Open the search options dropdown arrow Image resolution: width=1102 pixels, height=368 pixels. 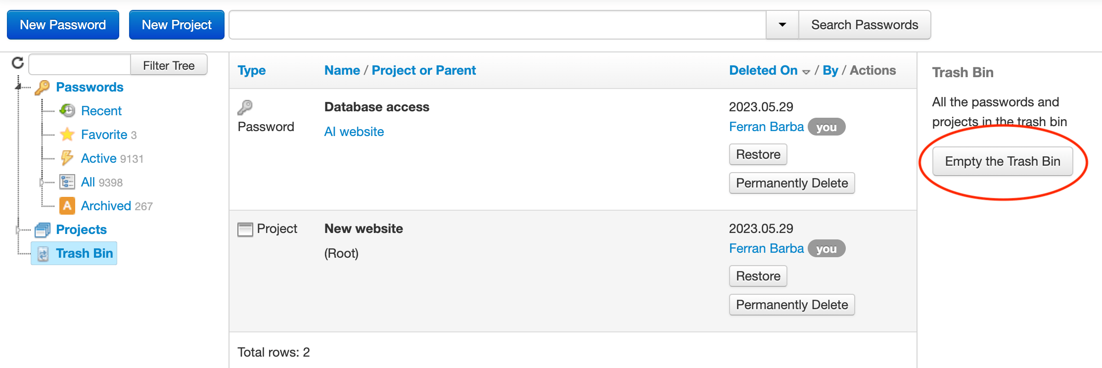point(782,25)
